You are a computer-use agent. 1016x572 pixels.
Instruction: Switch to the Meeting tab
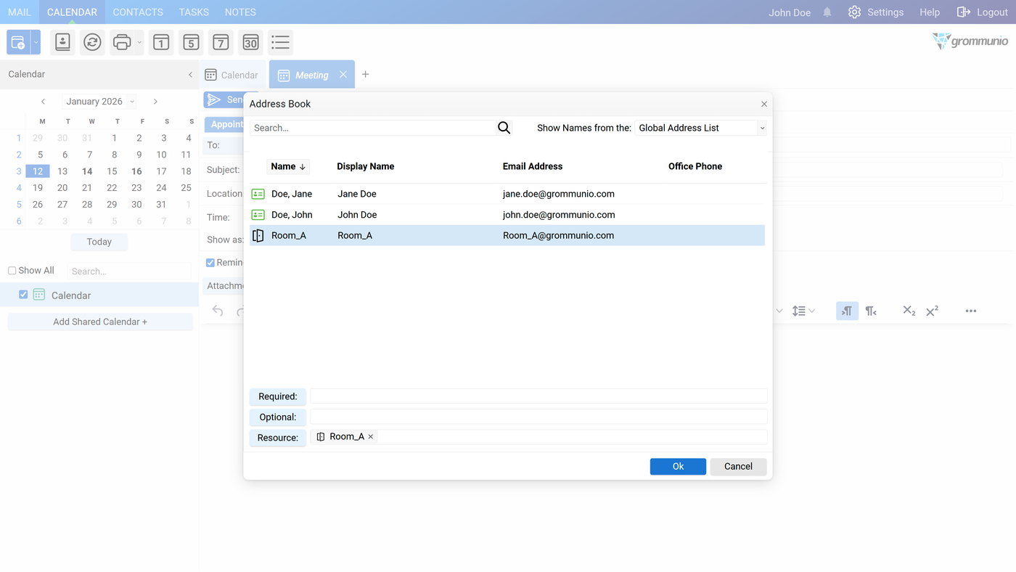pyautogui.click(x=311, y=75)
